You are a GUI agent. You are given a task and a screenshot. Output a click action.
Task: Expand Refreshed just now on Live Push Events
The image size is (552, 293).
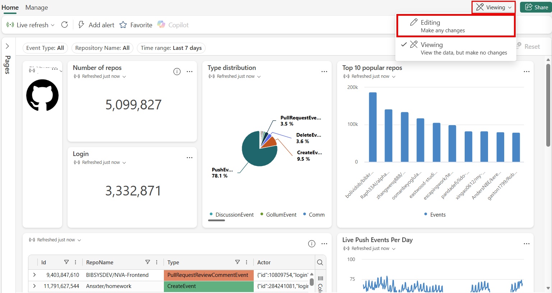(370, 249)
